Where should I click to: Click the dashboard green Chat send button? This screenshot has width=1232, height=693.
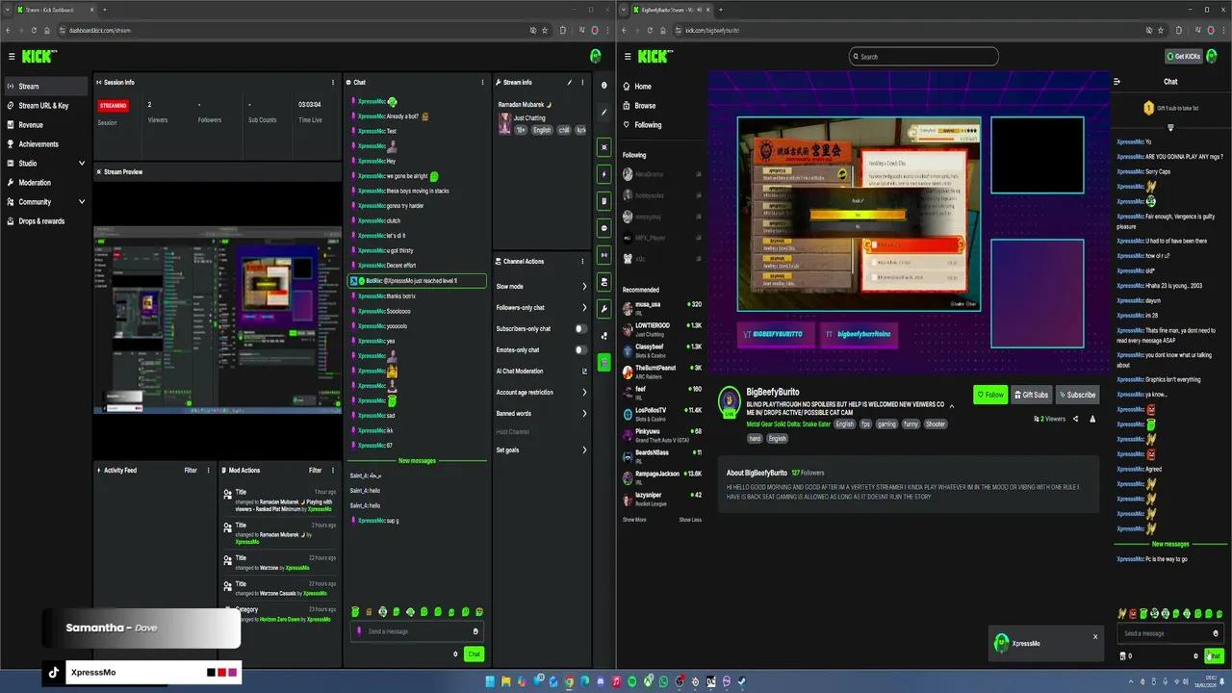[x=474, y=654]
